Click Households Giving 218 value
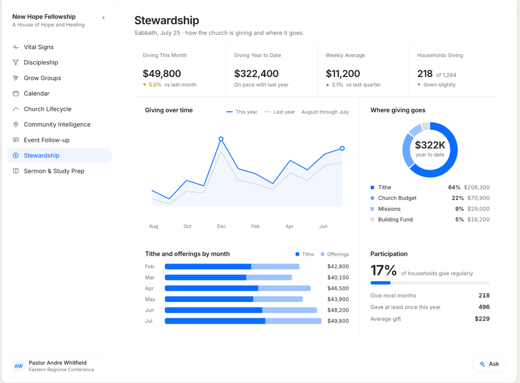Image resolution: width=520 pixels, height=383 pixels. pyautogui.click(x=425, y=74)
